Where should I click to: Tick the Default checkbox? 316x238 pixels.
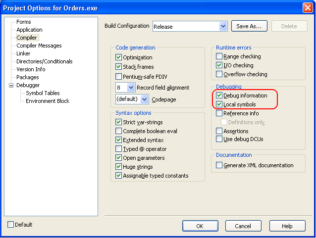[11, 225]
